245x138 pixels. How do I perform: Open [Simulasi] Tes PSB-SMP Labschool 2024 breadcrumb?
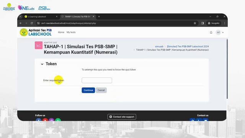point(188,46)
